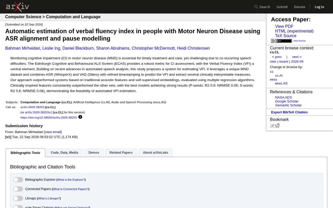Click Export BibTeX Citation

point(289,112)
